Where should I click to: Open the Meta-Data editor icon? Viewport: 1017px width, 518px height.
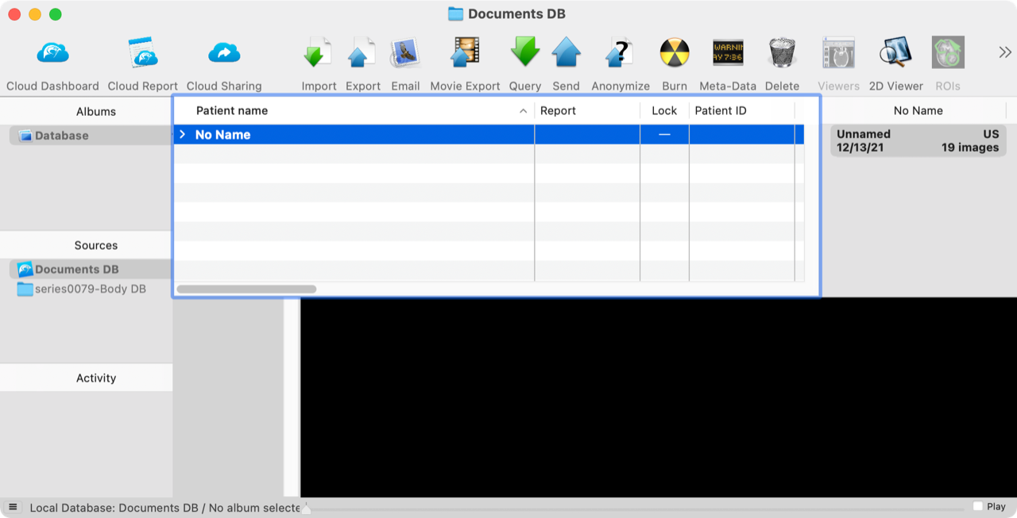coord(727,56)
